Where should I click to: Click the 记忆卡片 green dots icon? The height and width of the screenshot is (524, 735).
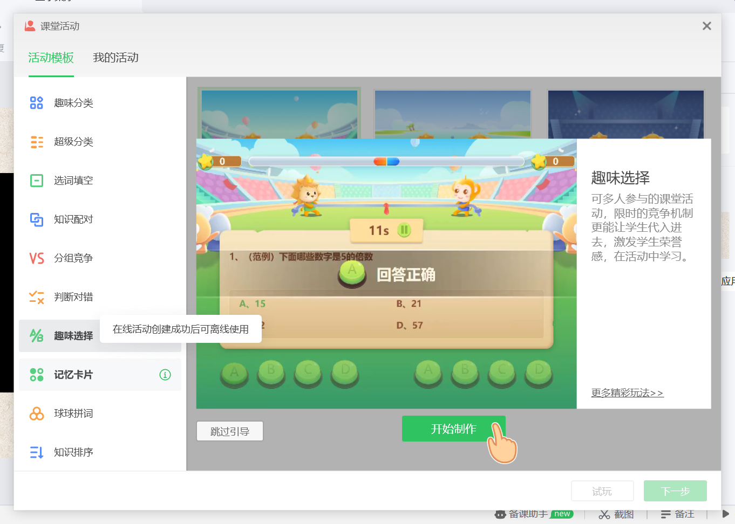click(36, 375)
